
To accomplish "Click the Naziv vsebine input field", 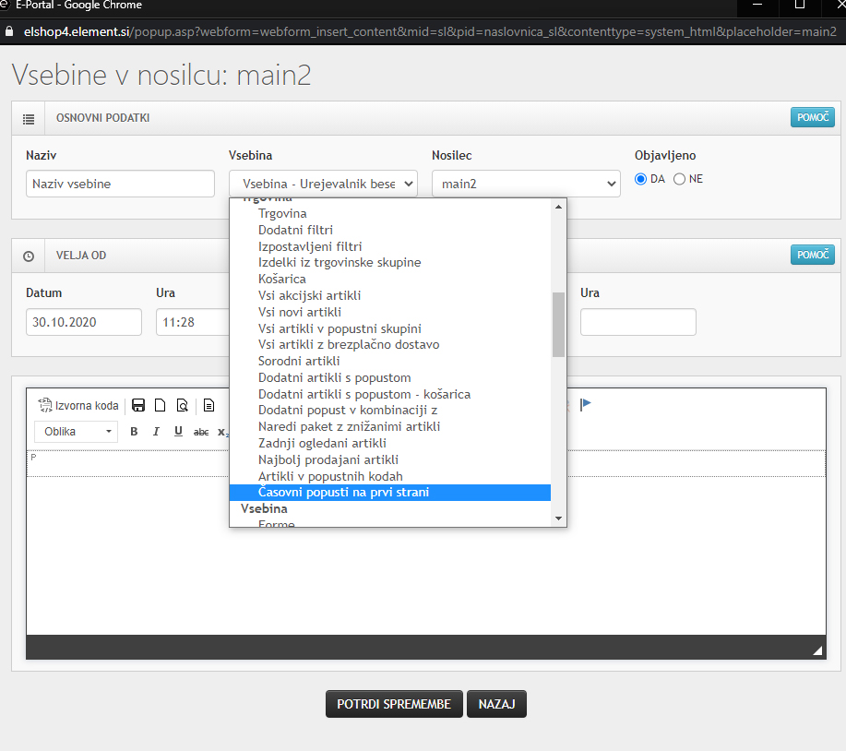I will [x=120, y=184].
